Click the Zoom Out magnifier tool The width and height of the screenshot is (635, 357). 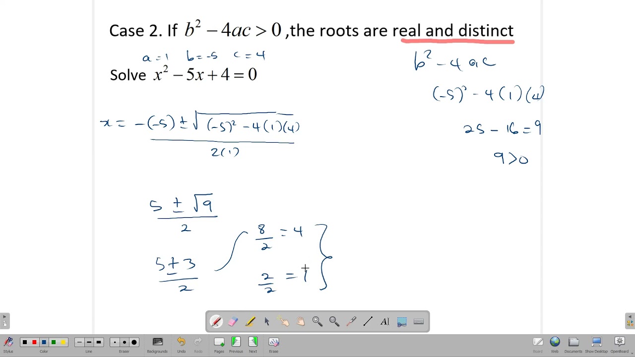coord(334,321)
